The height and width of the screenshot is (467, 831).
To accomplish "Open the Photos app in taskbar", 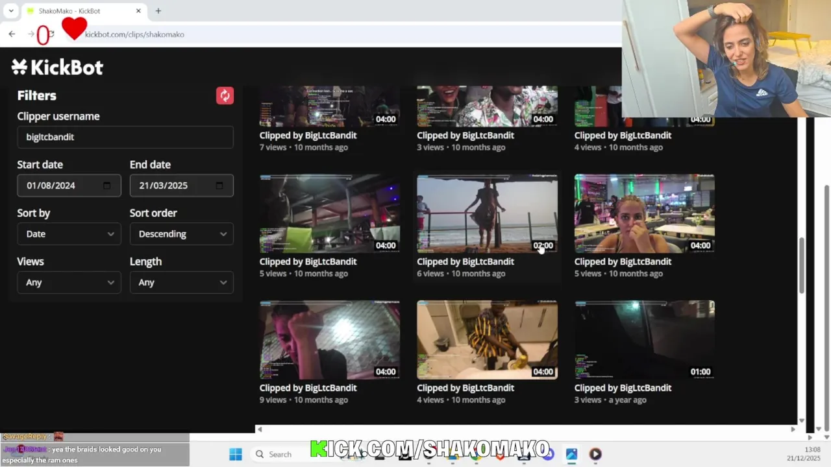I will click(x=571, y=454).
